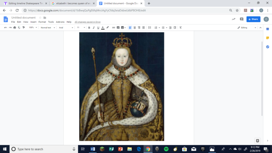
Task: Bookmark this page with the star
Action: point(237,10)
